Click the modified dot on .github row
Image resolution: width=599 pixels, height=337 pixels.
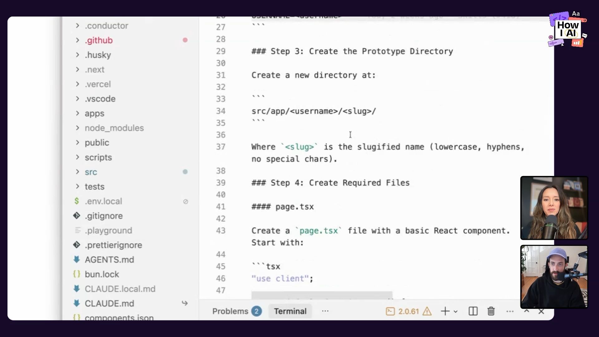point(185,40)
